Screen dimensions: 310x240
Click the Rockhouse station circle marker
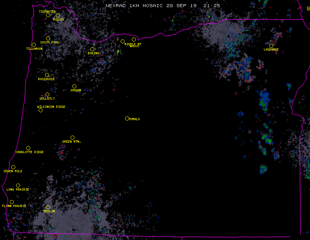tap(47, 75)
